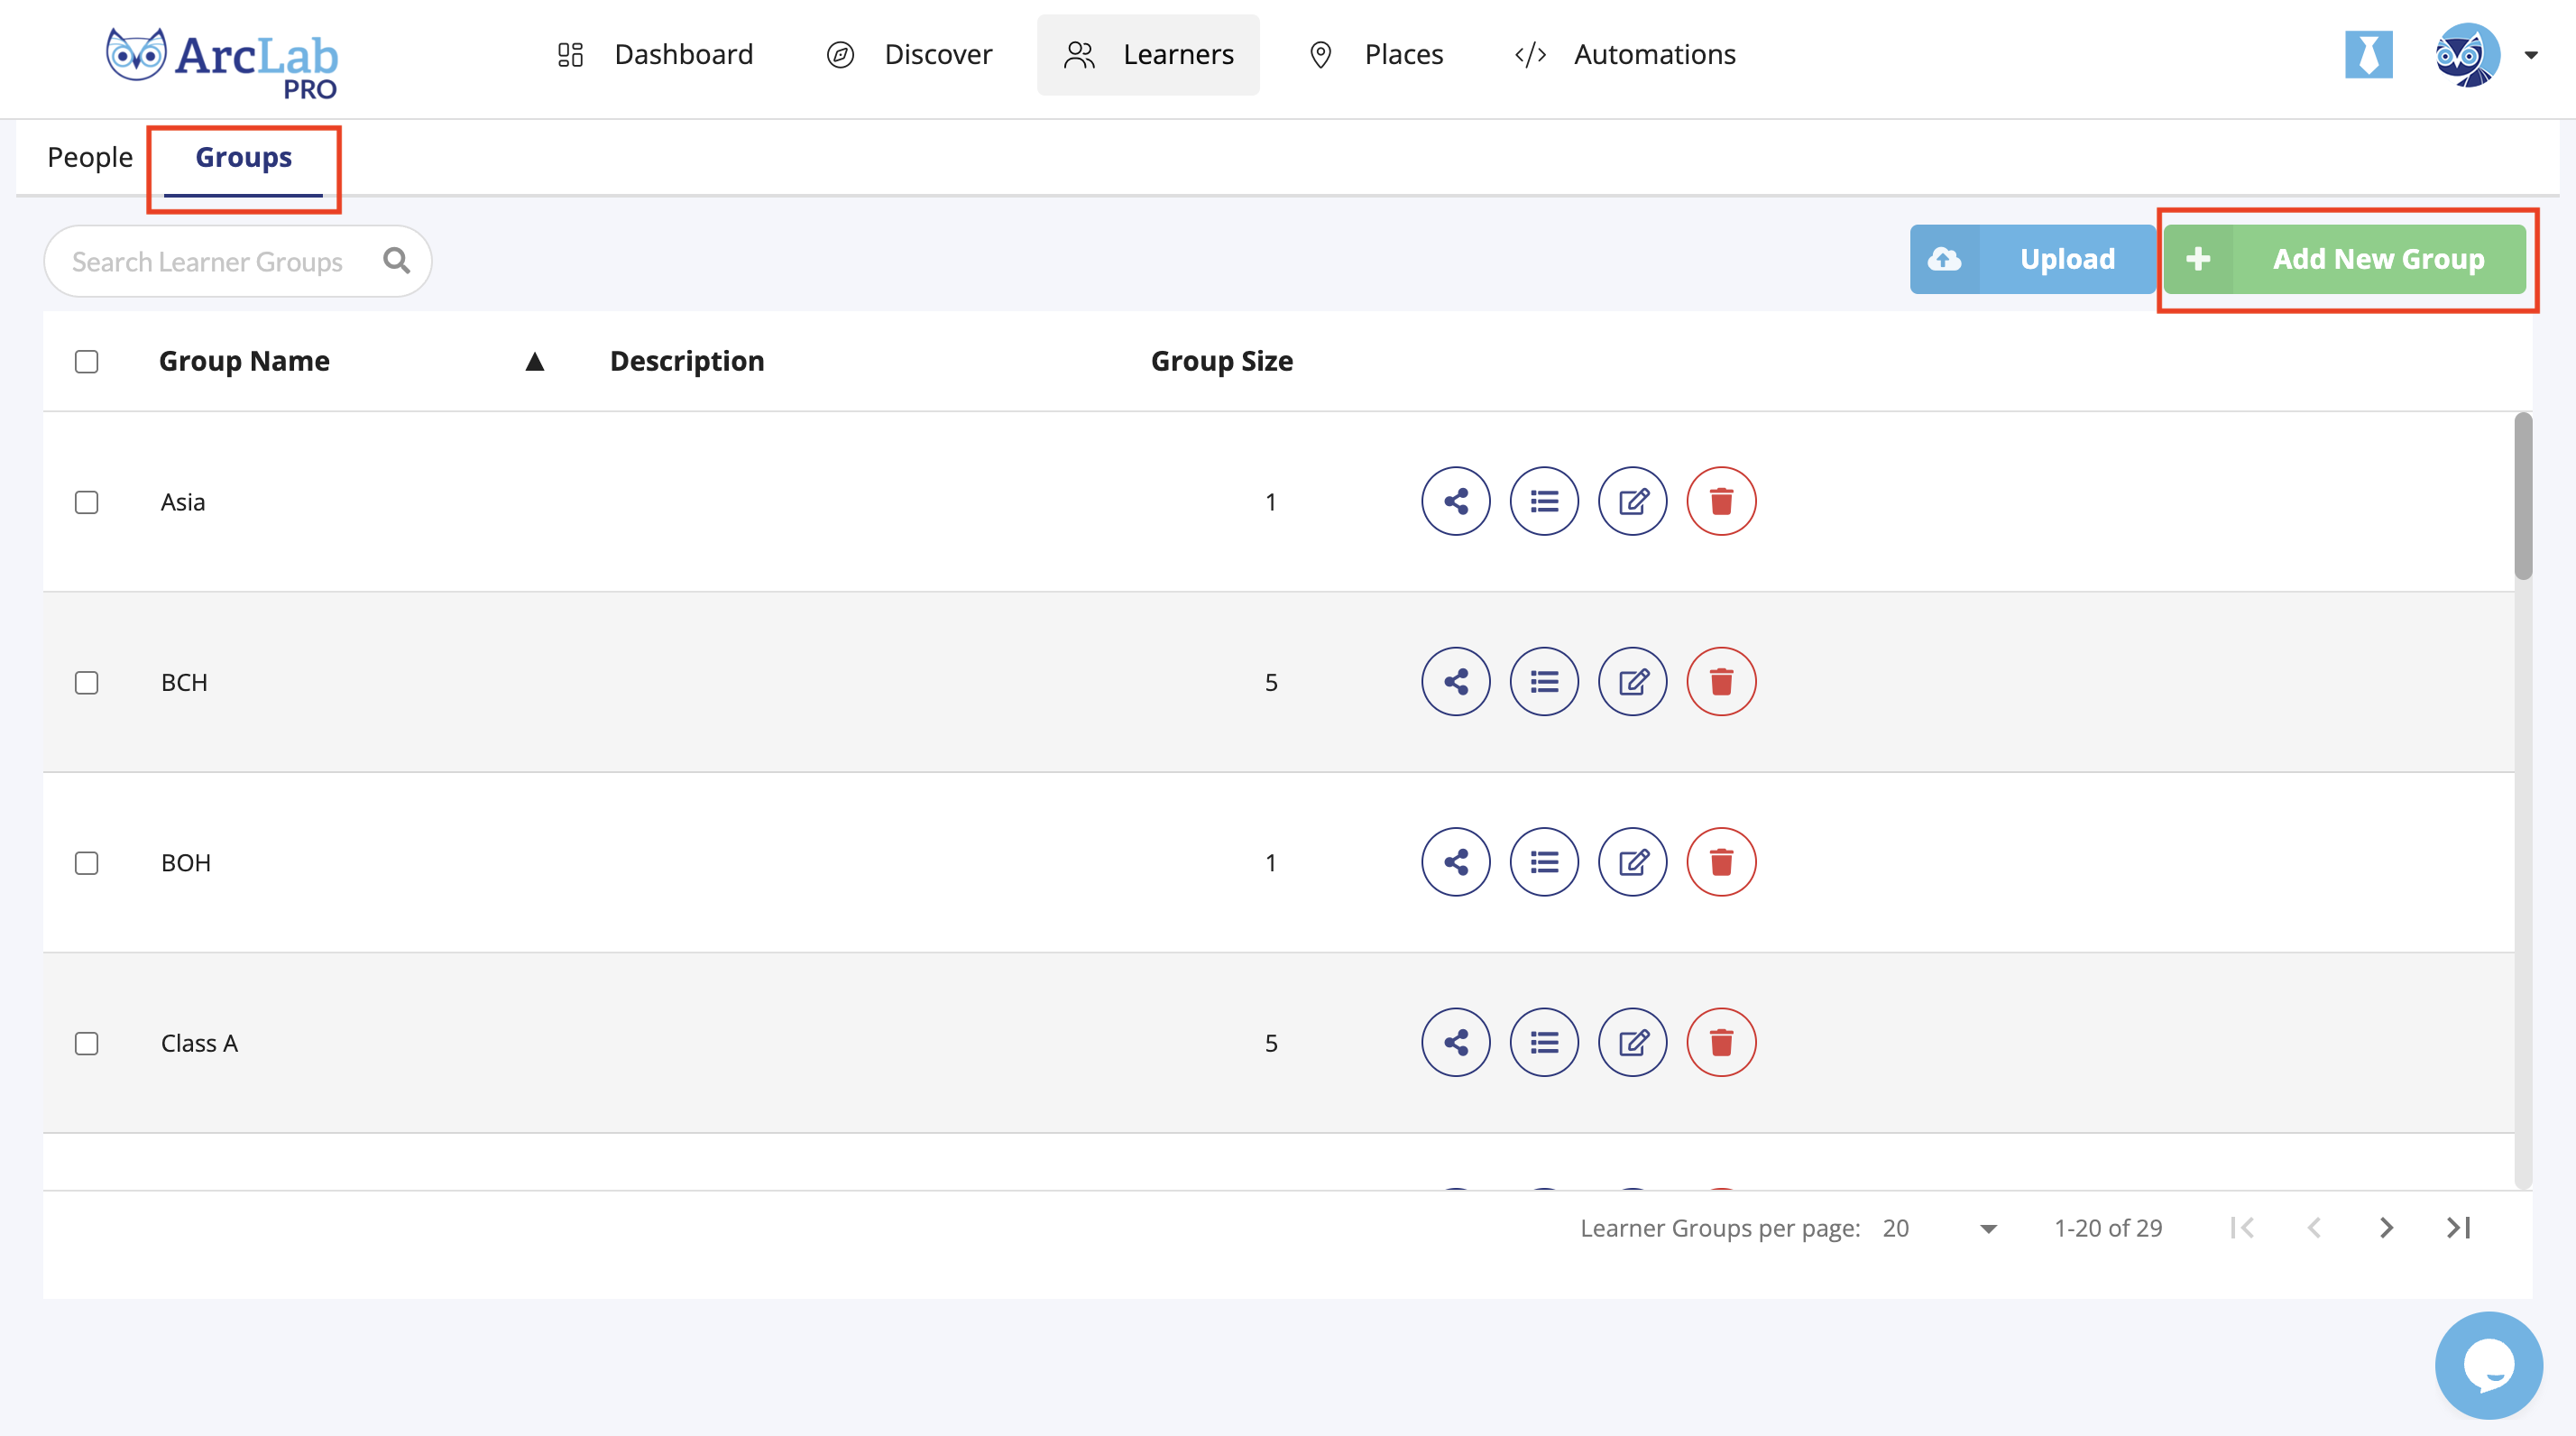The image size is (2576, 1436).
Task: Click the search magnifier icon
Action: tap(397, 261)
